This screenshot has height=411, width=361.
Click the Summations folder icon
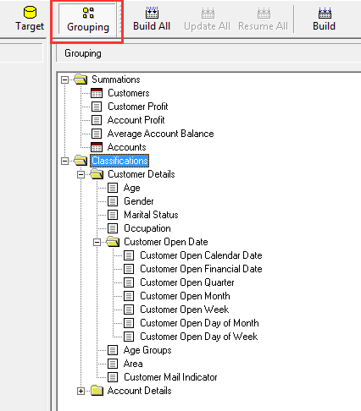81,79
